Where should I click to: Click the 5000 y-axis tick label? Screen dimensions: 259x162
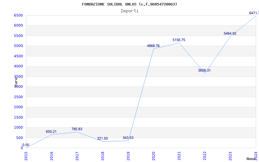[x=18, y=46]
